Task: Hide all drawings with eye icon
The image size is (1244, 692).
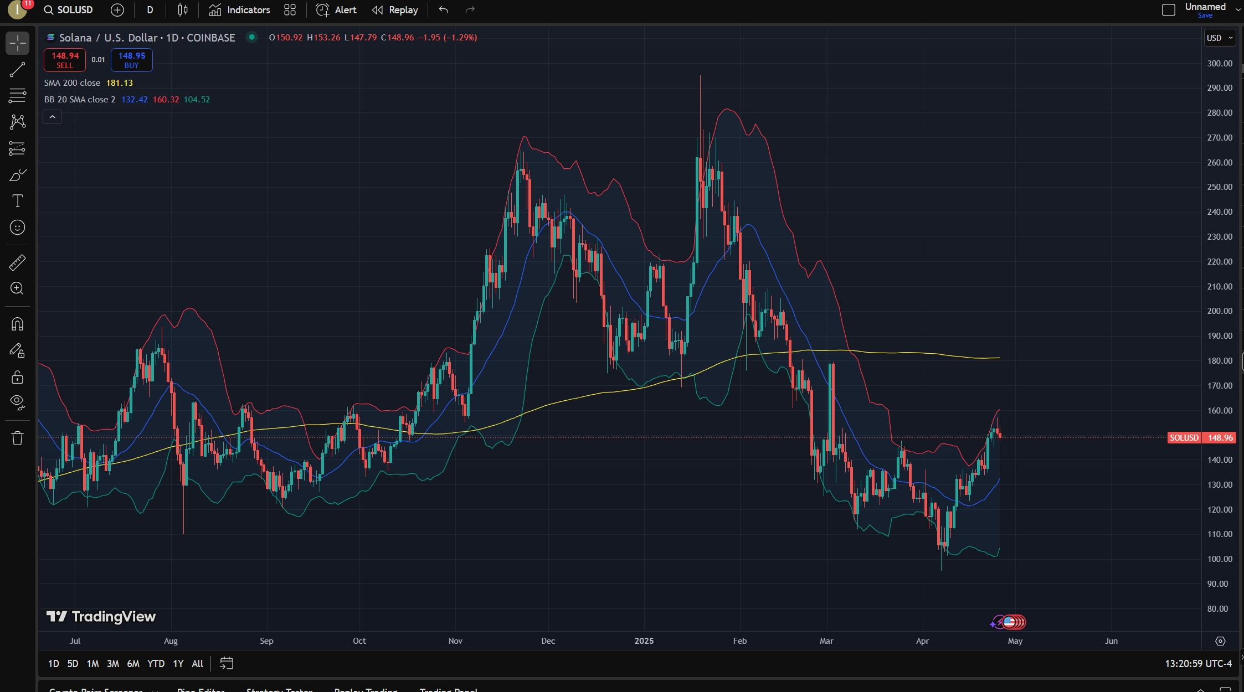Action: tap(17, 402)
